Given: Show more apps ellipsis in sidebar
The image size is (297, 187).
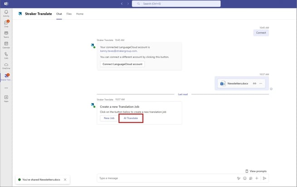Looking at the screenshot, I should [x=6, y=88].
